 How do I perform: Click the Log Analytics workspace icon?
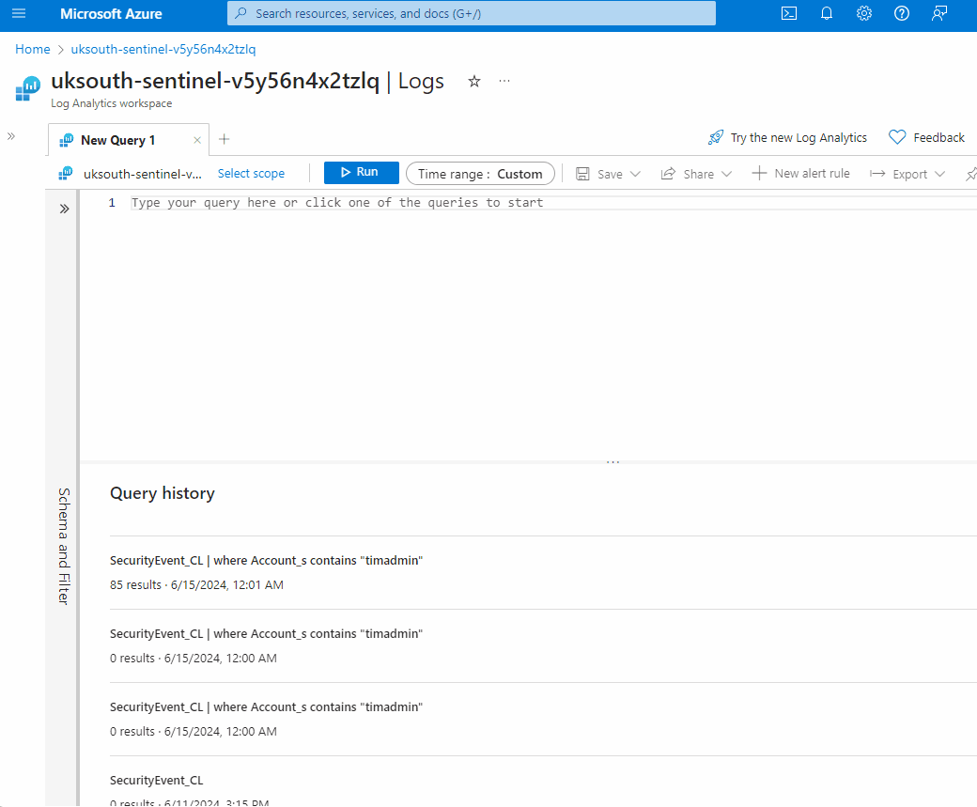coord(27,88)
